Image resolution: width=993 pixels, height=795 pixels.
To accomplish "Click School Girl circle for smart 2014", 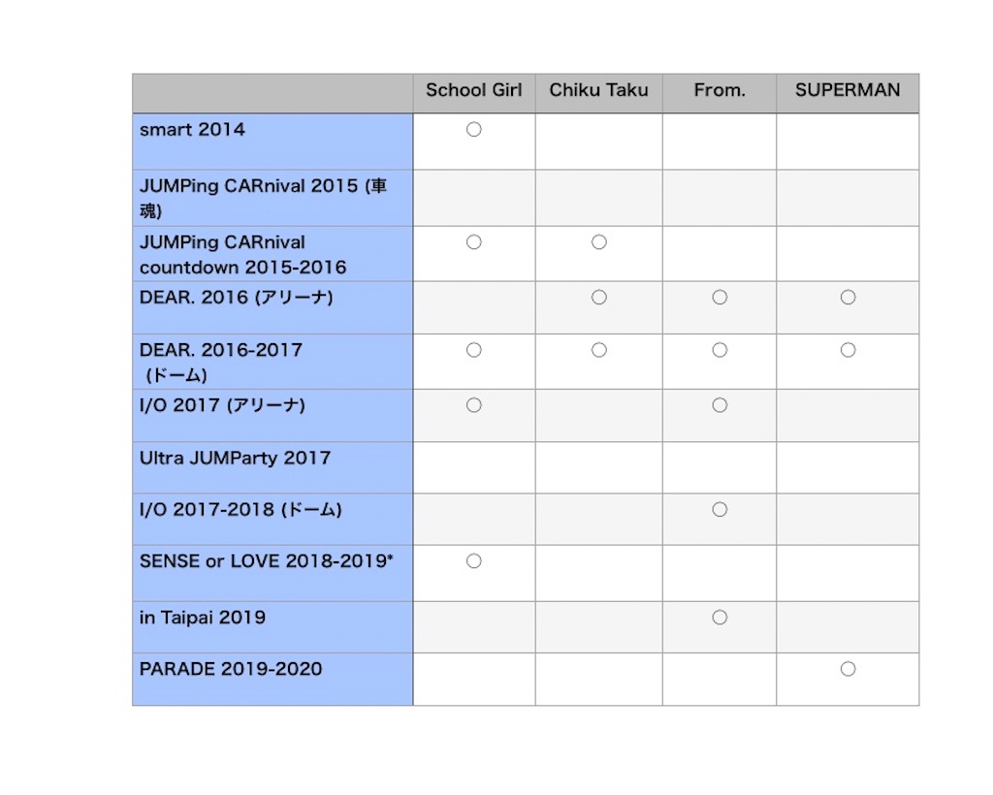I will coord(473,129).
